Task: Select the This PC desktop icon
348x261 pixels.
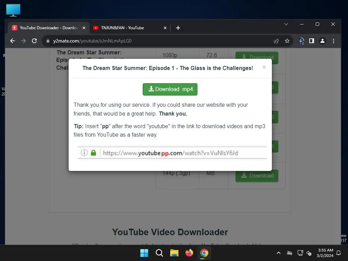Action: (x=13, y=10)
